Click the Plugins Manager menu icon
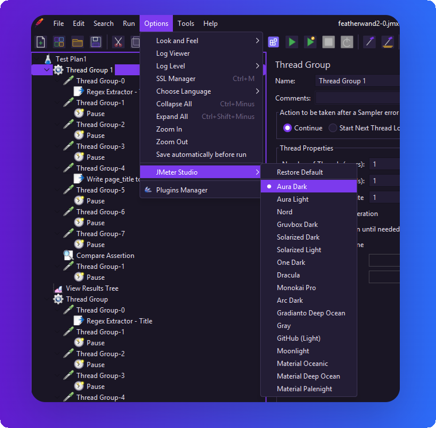436x428 pixels. 148,190
